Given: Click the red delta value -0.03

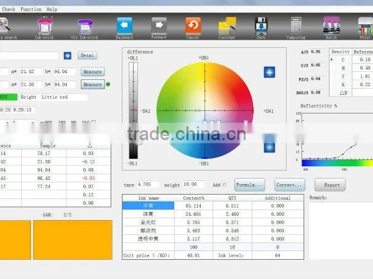Looking at the screenshot, I should [88, 178].
